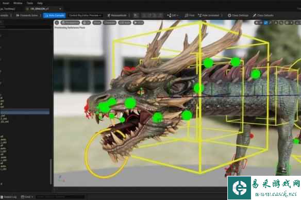
Task: Click the console command input field
Action: (x=60, y=197)
